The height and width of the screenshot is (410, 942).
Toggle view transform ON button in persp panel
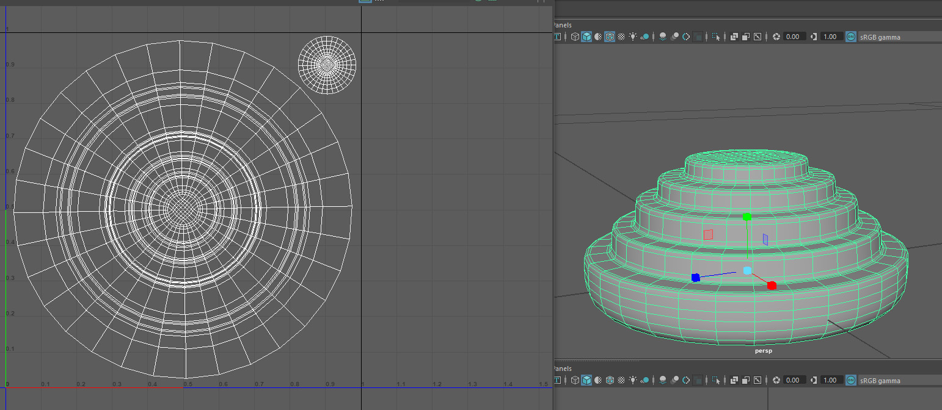click(x=850, y=37)
